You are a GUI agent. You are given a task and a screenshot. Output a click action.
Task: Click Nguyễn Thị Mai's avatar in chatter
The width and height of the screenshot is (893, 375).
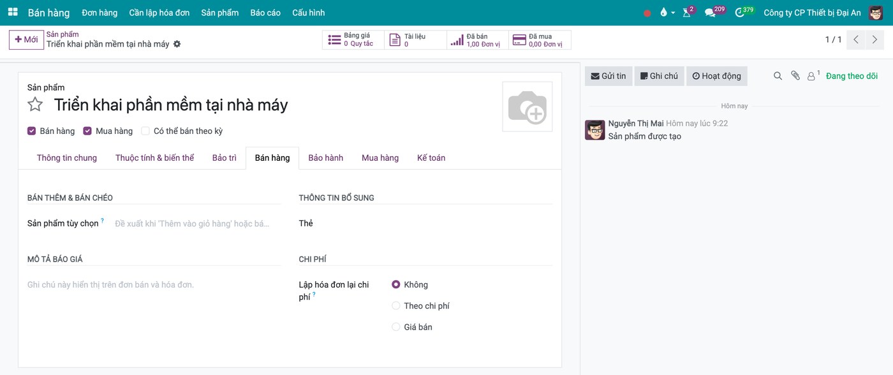(595, 130)
